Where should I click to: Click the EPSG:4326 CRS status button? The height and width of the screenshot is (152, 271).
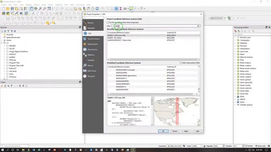(x=260, y=146)
